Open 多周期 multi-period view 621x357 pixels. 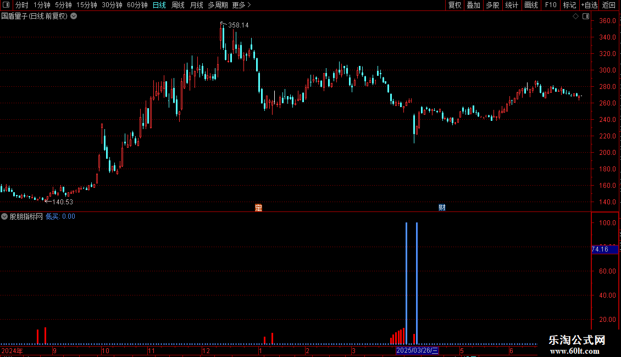pos(218,5)
